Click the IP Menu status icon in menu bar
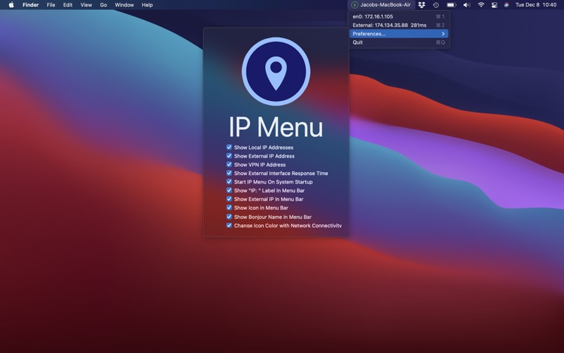The width and height of the screenshot is (564, 353). (355, 5)
